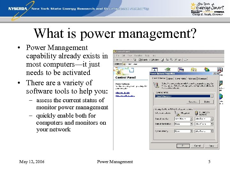Viewport: 230px width, 173px height.
Task: Click the Delete X toolbar icon
Action: pos(176,60)
